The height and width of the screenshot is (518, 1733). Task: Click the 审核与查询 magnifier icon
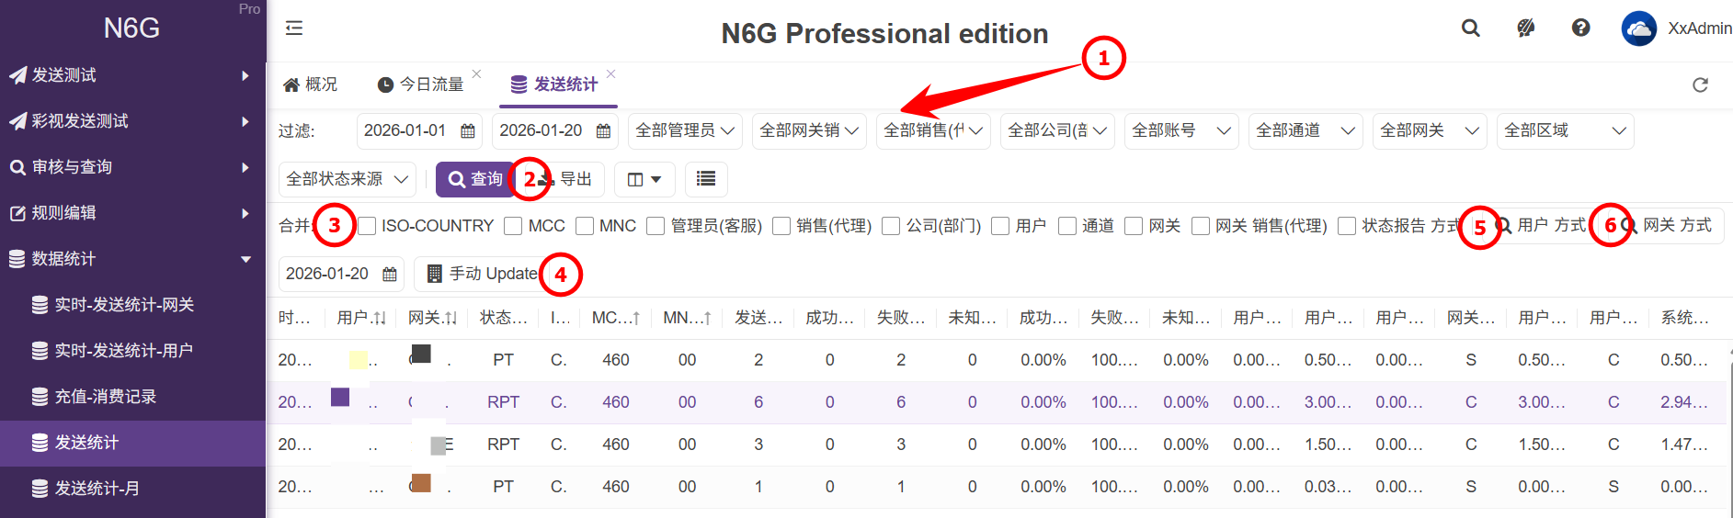point(17,167)
